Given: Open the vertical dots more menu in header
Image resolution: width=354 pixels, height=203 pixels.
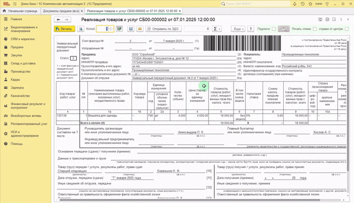Looking at the screenshot, I should coord(341,20).
